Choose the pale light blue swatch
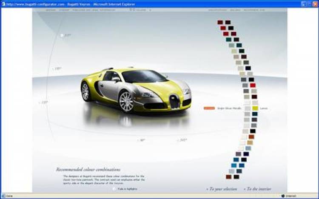 coord(248,148)
